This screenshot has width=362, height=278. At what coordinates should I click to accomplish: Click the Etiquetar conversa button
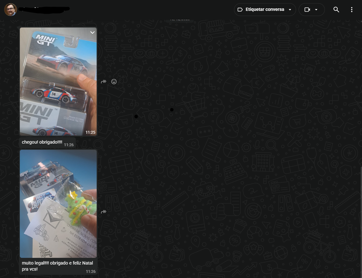[x=265, y=10]
